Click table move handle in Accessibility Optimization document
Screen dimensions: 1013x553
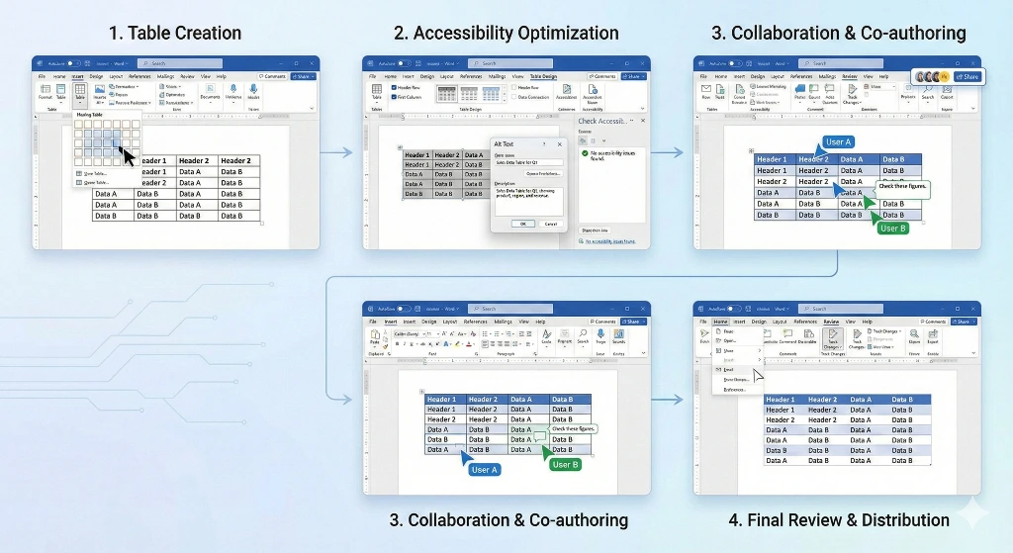401,148
